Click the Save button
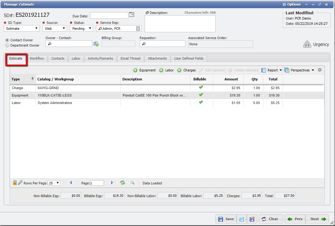This screenshot has height=226, width=335. [x=226, y=219]
